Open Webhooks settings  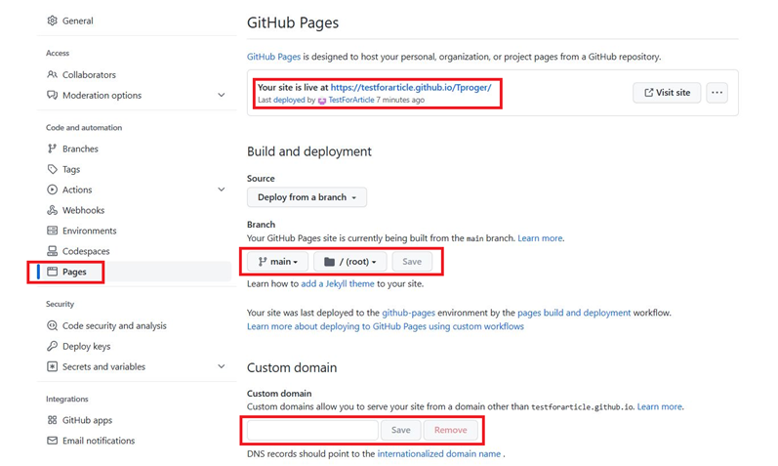(83, 210)
